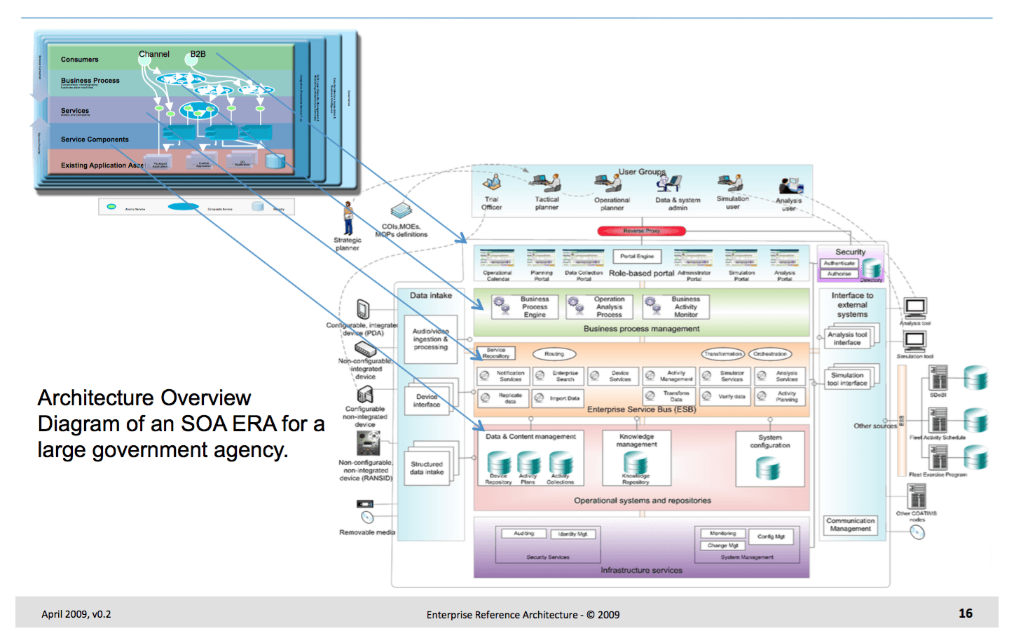The width and height of the screenshot is (1009, 631).
Task: Select the 'B2B' label in SOA diagram
Action: pyautogui.click(x=198, y=54)
